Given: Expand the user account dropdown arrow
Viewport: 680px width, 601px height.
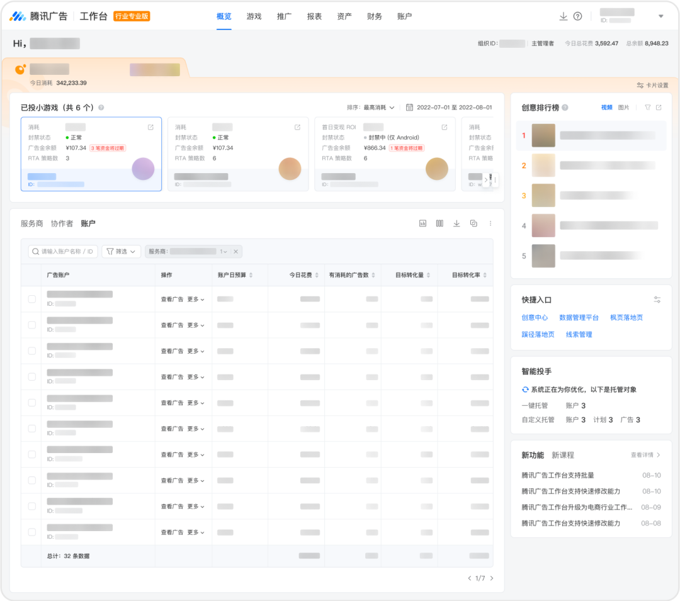Looking at the screenshot, I should tap(661, 16).
